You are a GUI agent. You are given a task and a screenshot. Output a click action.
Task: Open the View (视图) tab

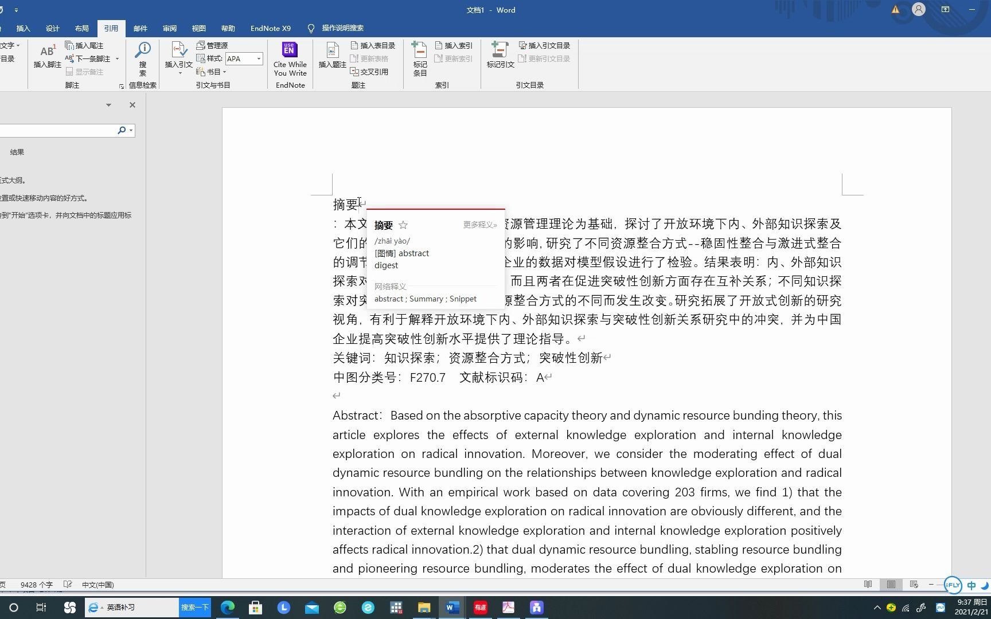click(199, 28)
